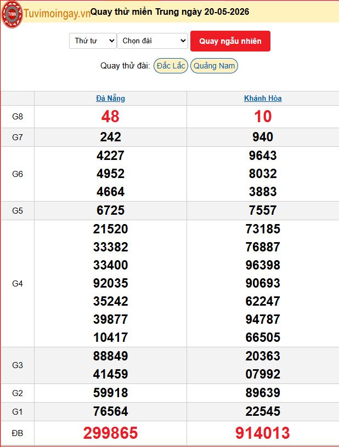
Task: Click the G3 row label
Action: pos(18,365)
